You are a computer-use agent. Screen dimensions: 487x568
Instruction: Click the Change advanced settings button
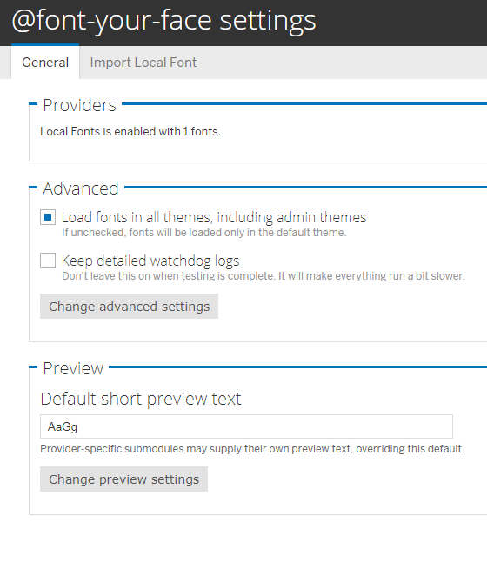coord(129,307)
